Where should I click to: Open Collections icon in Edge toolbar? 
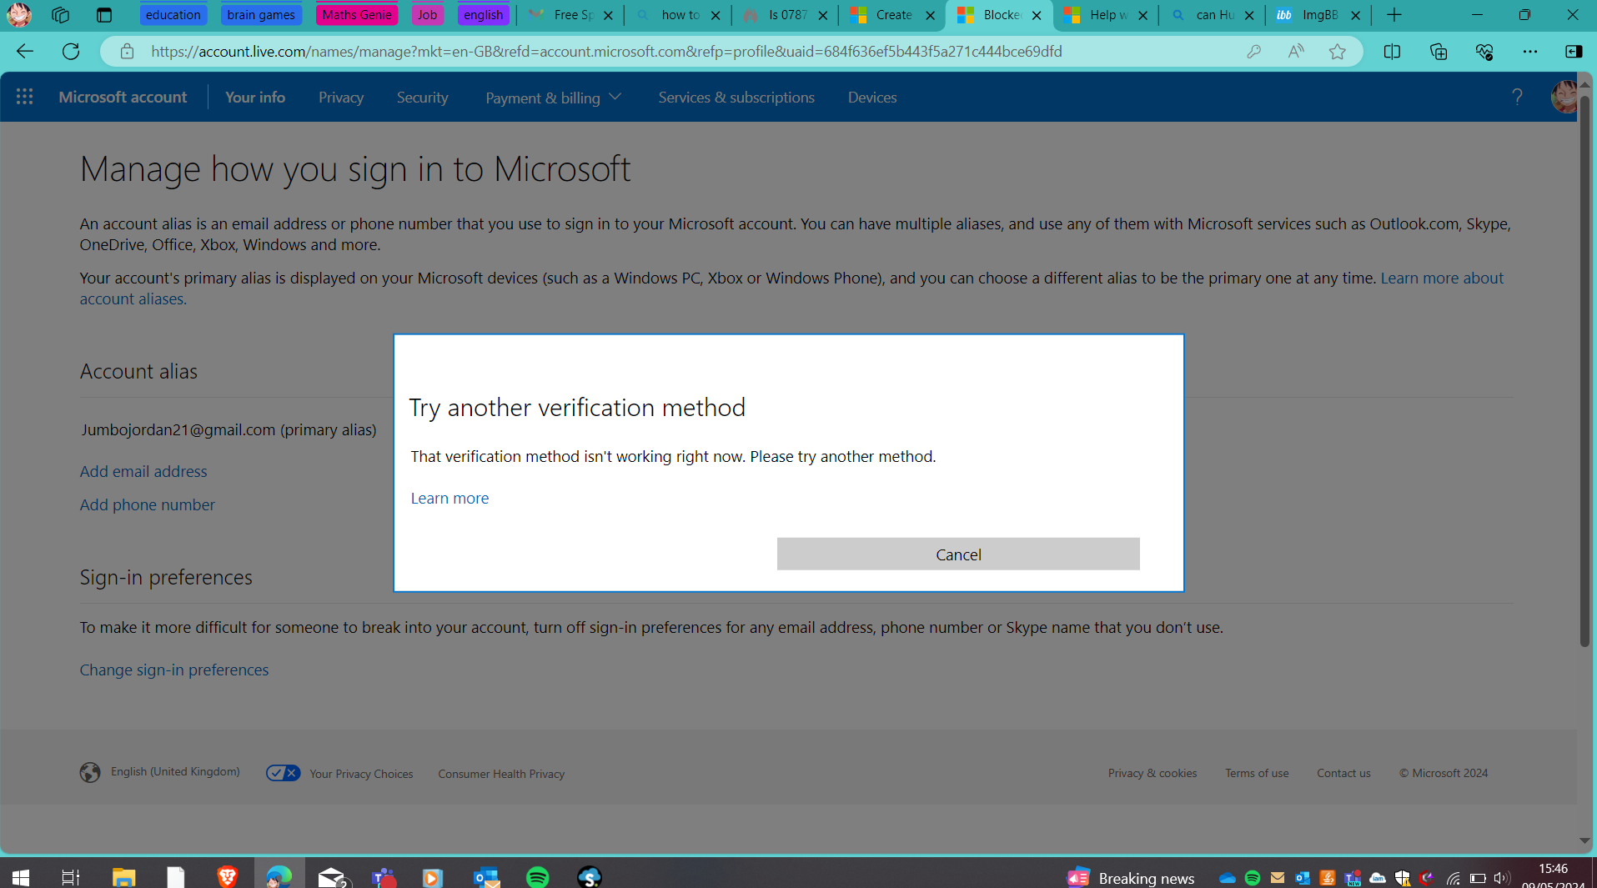pyautogui.click(x=1439, y=52)
